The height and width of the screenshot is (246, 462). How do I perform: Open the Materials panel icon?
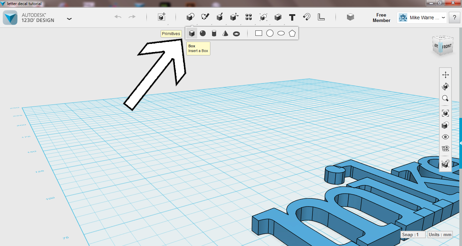click(350, 17)
